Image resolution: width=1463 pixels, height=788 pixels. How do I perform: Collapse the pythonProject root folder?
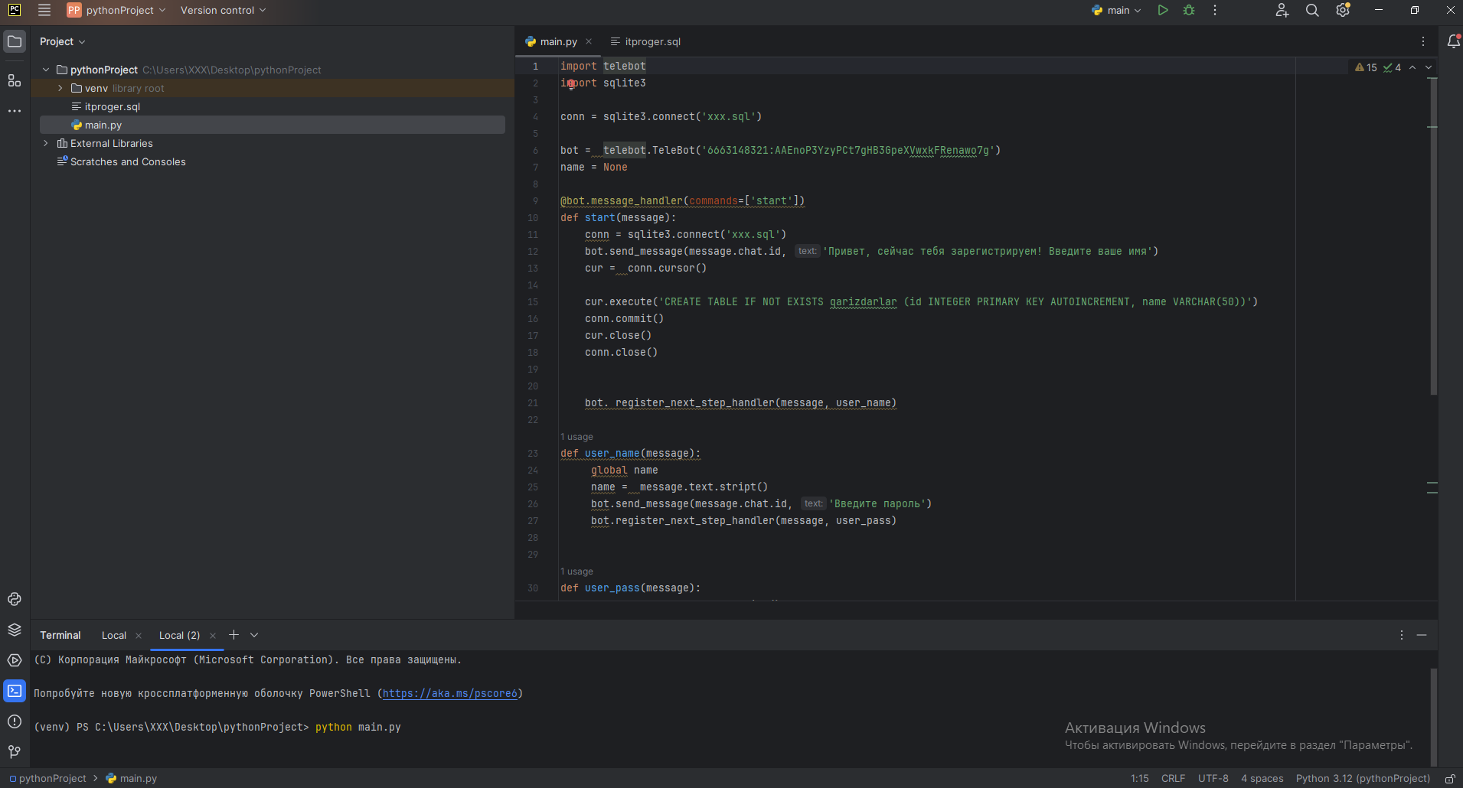(46, 70)
